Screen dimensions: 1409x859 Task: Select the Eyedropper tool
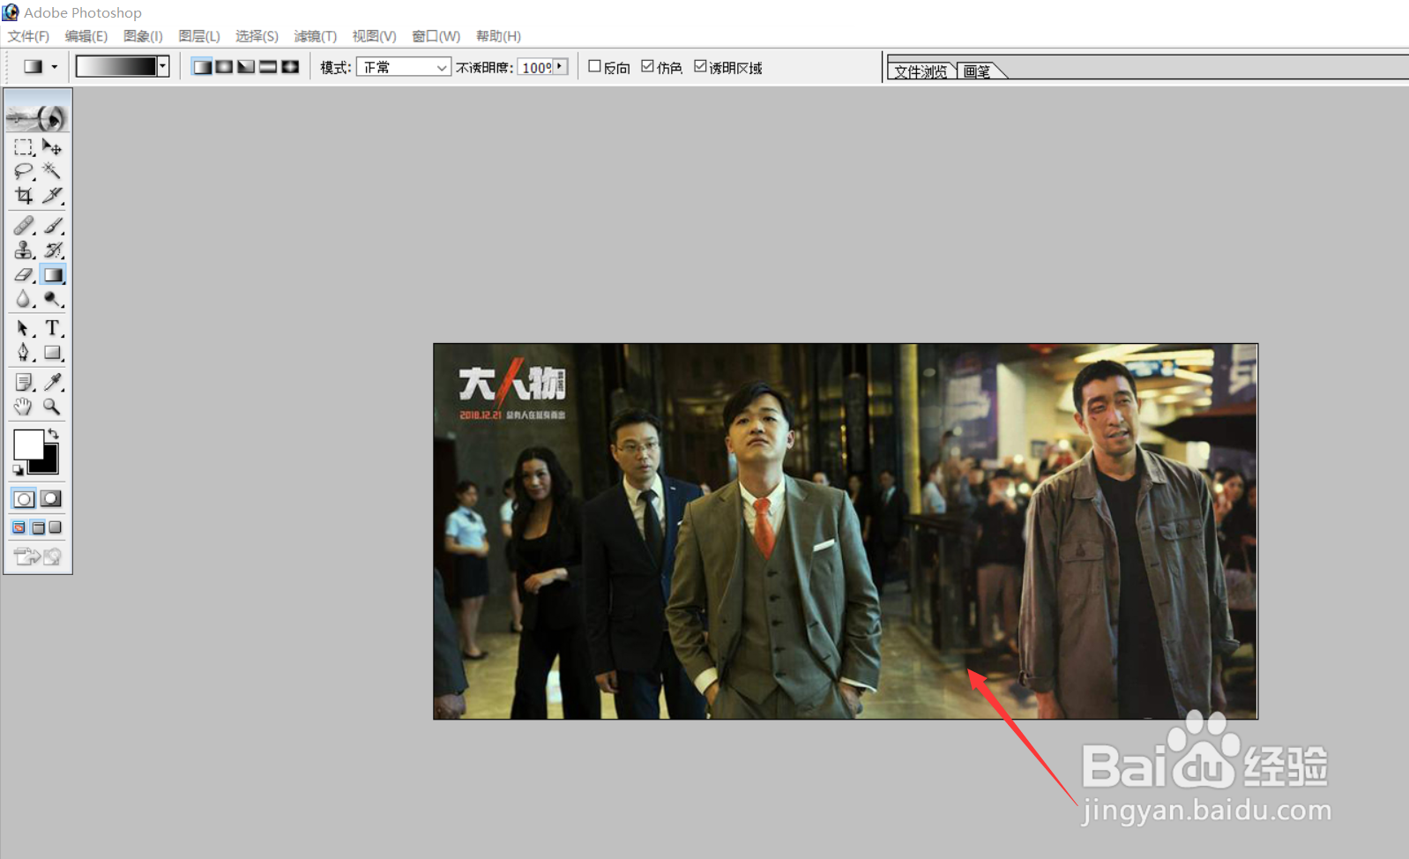tap(52, 382)
